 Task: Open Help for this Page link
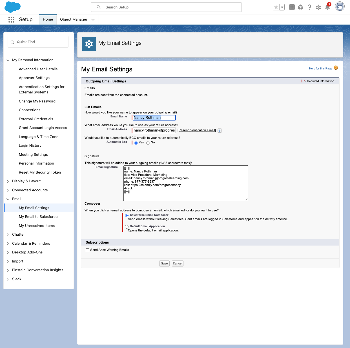coord(320,68)
